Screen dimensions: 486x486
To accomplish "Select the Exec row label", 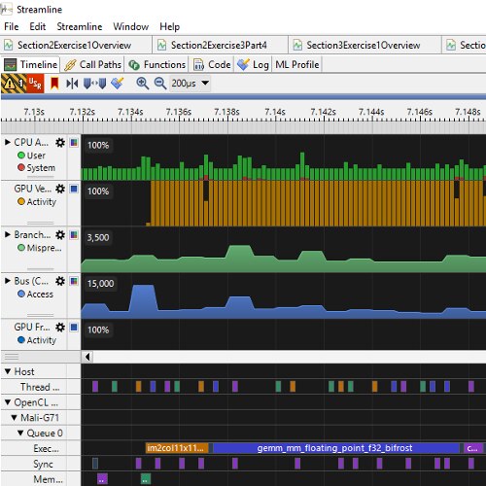I will 46,448.
